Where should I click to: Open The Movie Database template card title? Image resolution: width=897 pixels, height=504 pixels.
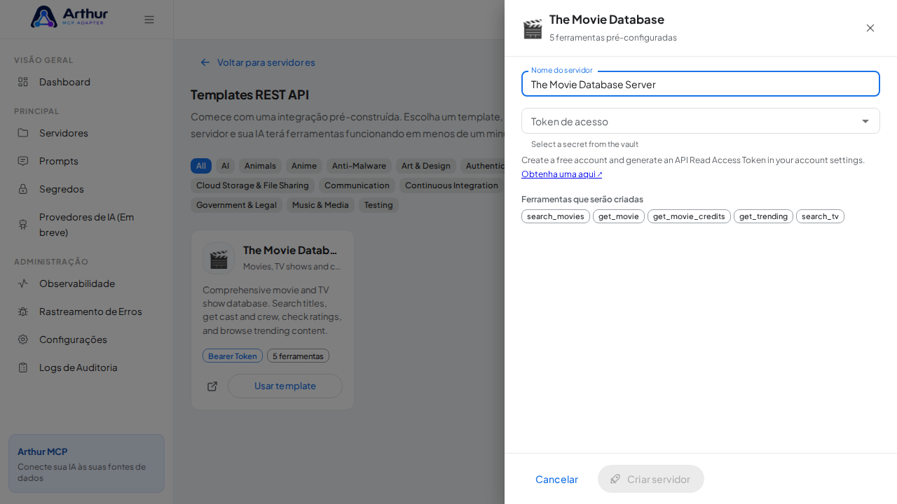coord(290,250)
